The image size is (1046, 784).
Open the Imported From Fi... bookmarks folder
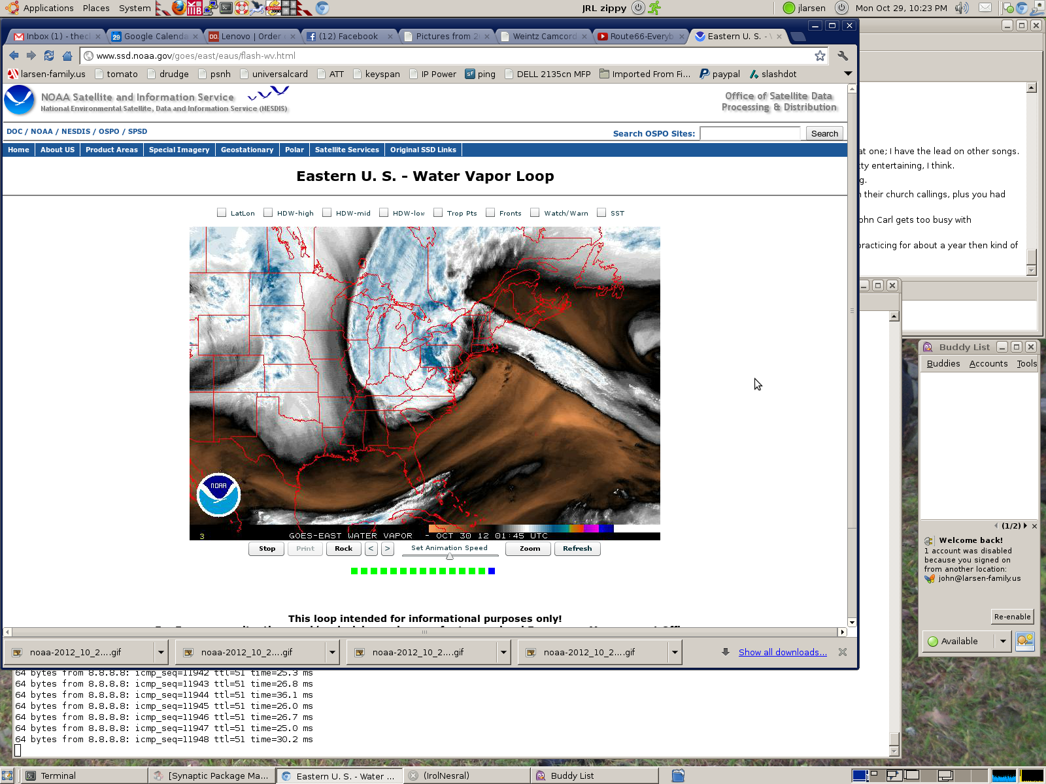[x=645, y=74]
